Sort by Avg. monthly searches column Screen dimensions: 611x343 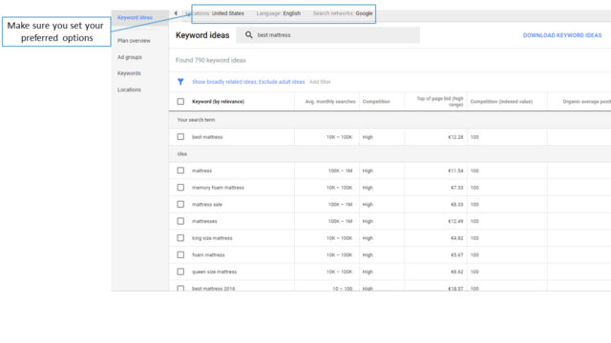click(x=330, y=102)
